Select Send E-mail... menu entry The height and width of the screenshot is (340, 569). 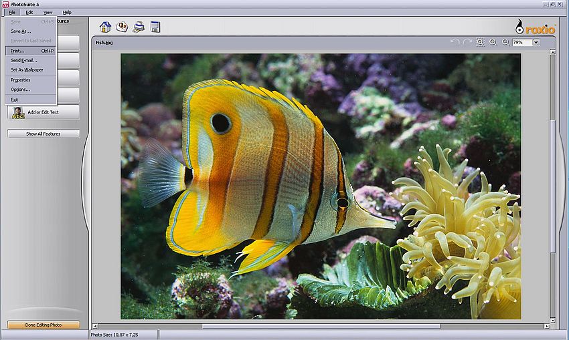(x=31, y=61)
